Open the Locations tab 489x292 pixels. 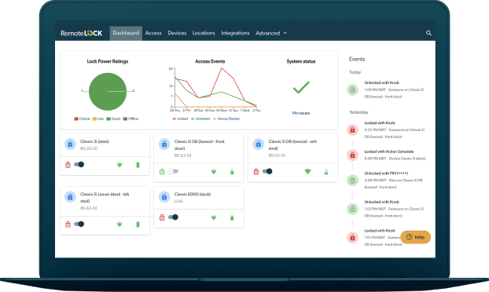[204, 33]
